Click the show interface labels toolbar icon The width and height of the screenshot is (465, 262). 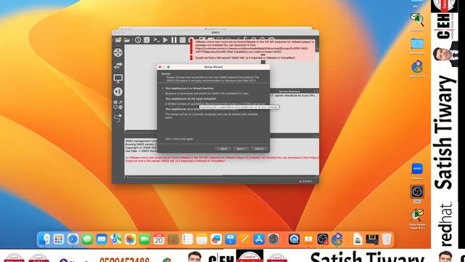click(147, 40)
